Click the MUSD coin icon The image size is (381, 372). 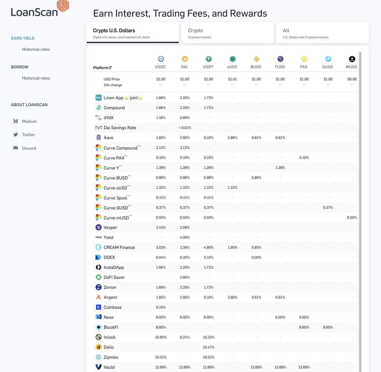point(352,59)
